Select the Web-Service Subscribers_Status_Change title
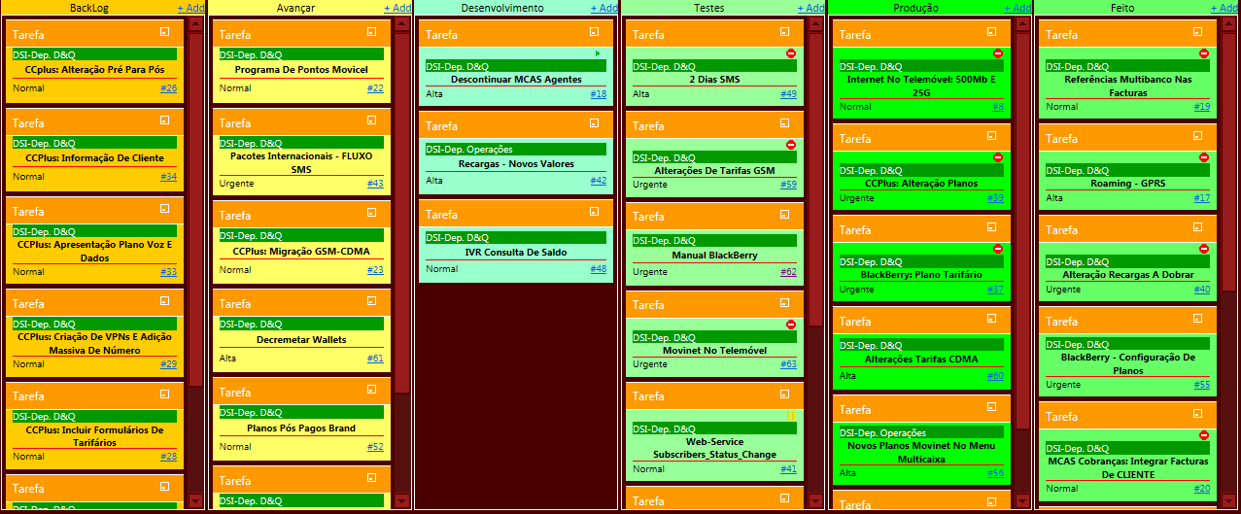 (714, 448)
